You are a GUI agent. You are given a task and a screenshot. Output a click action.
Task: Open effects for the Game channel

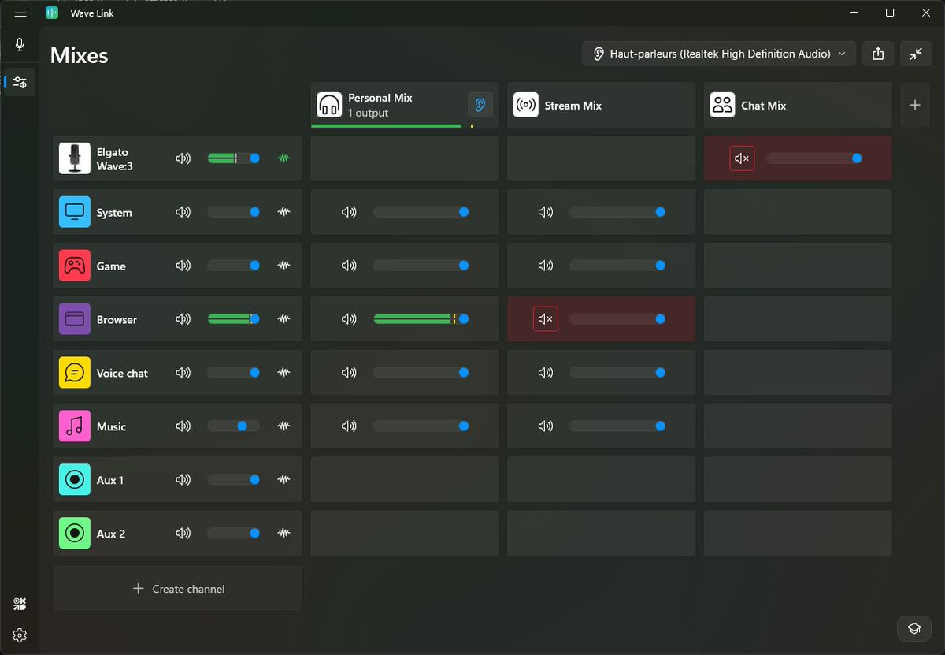(x=283, y=266)
